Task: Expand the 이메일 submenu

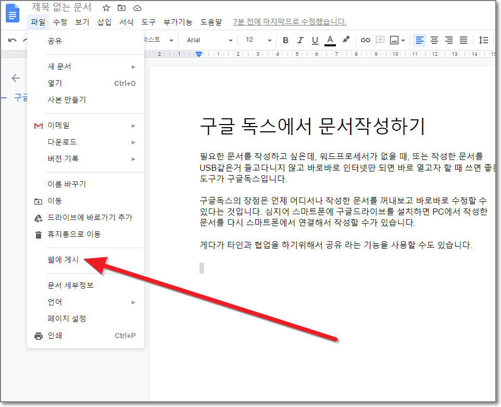Action: [x=85, y=125]
